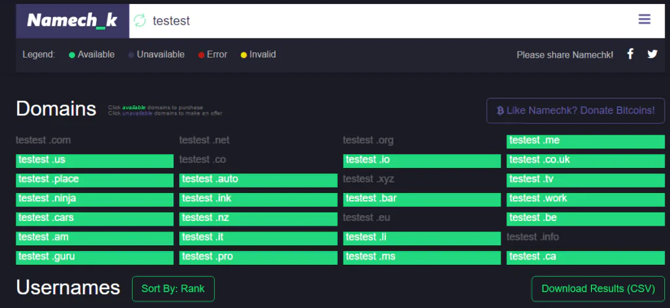Open the Sort By: Rank dropdown
The height and width of the screenshot is (308, 670).
coord(173,289)
